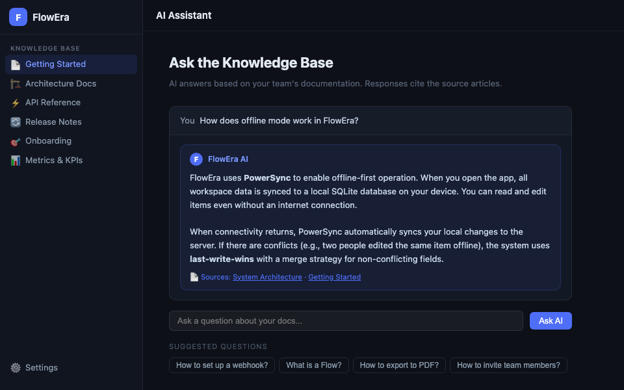Select API Reference from knowledge base
Viewport: 624px width, 390px height.
click(53, 103)
